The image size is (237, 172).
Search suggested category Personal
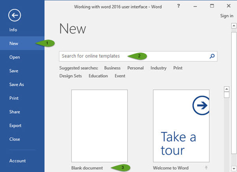pyautogui.click(x=135, y=68)
